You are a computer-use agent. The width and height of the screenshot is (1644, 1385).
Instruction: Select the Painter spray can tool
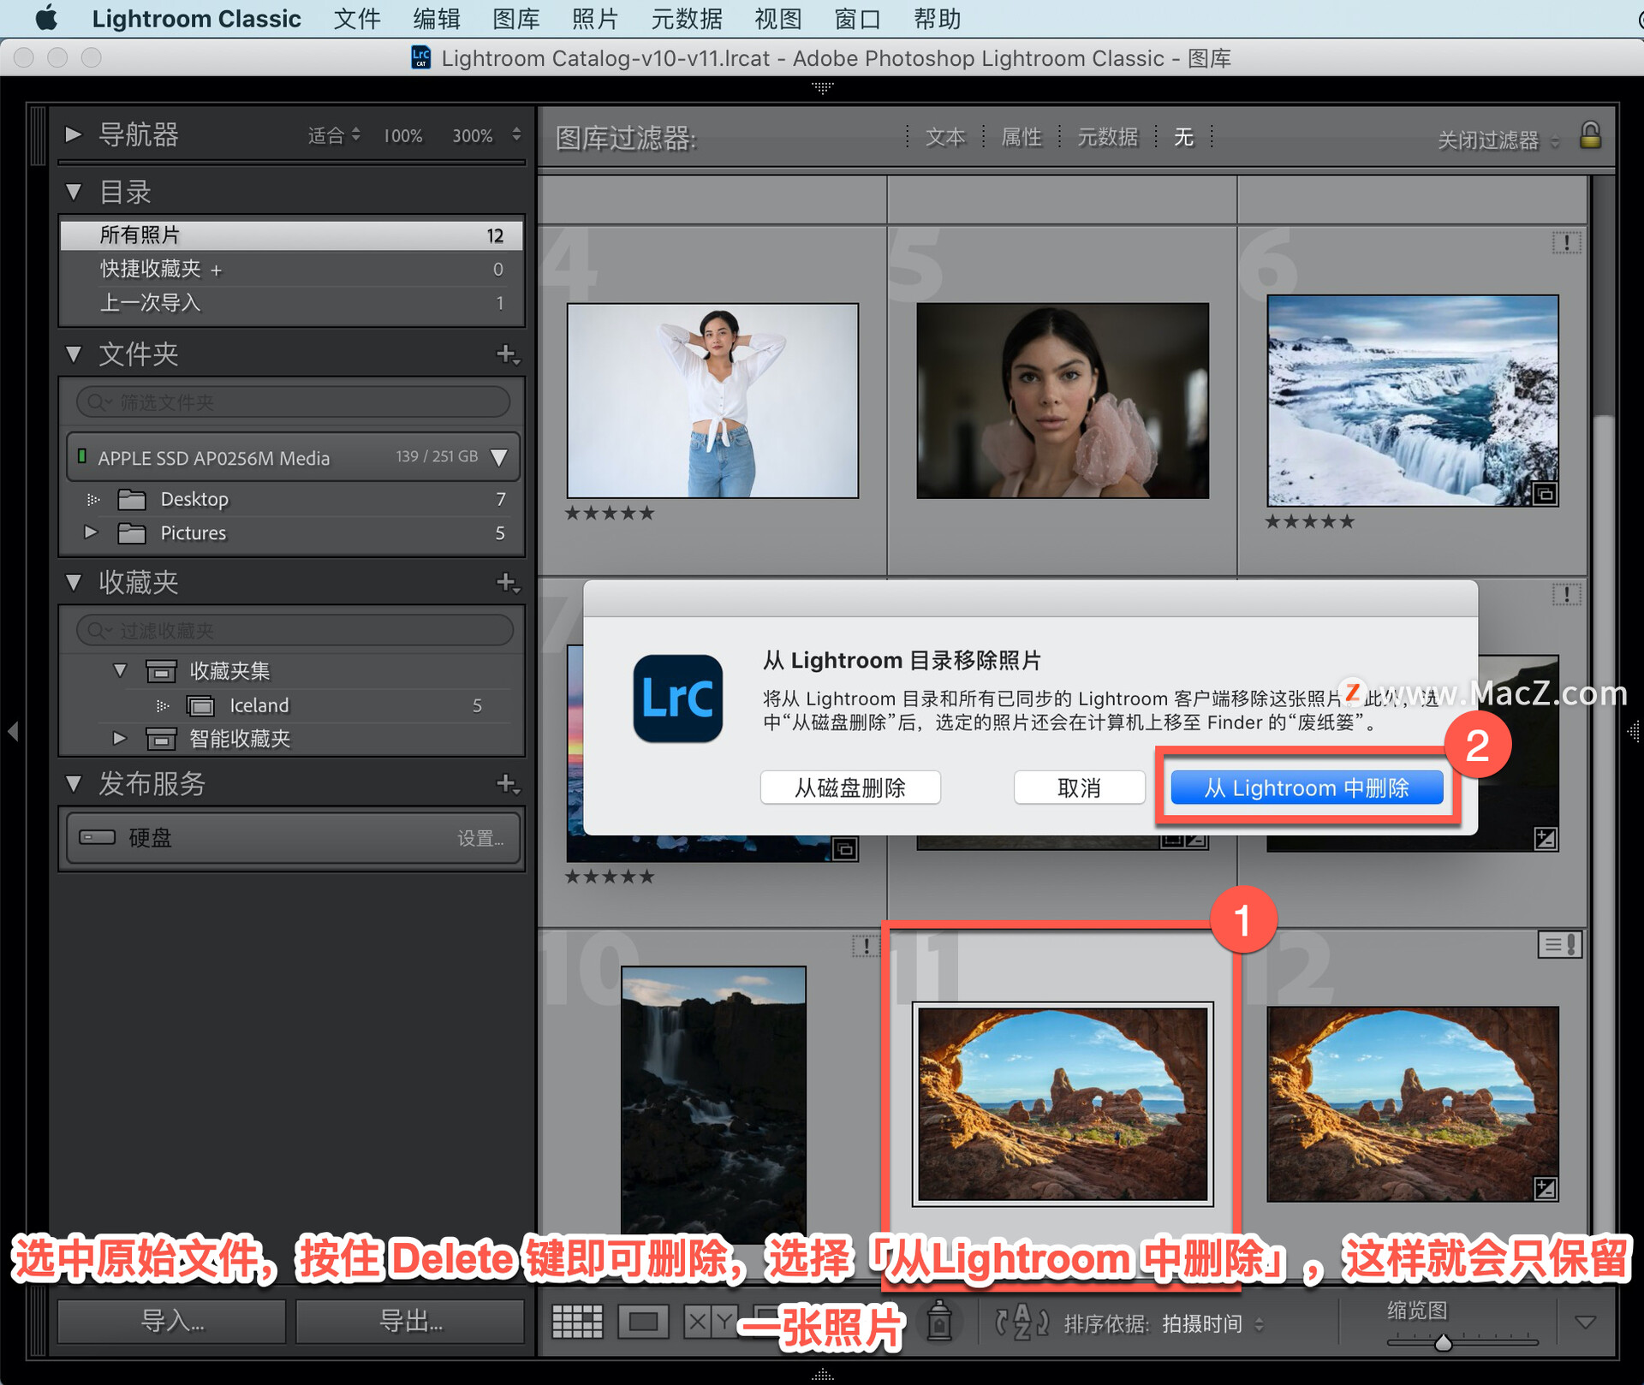(x=939, y=1322)
